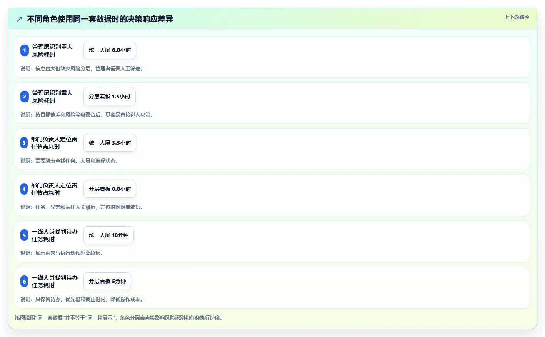Click the 统一大屏 3.5小时 chip
This screenshot has width=545, height=337.
(110, 143)
